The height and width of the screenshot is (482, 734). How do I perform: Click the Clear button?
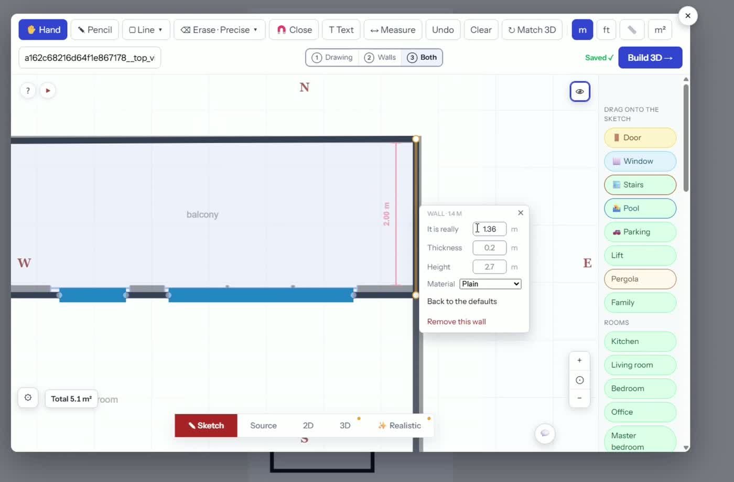[481, 30]
